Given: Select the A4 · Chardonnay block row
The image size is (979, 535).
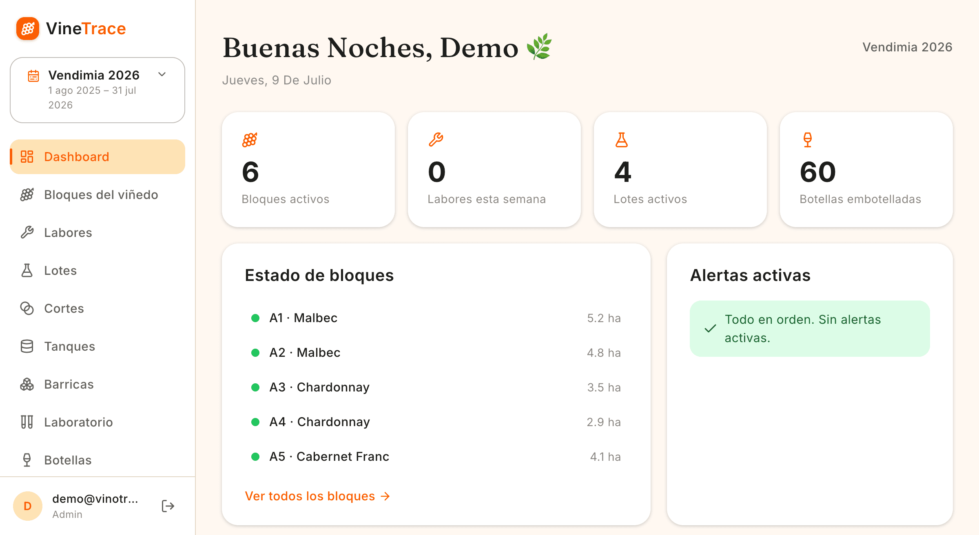Looking at the screenshot, I should 436,422.
